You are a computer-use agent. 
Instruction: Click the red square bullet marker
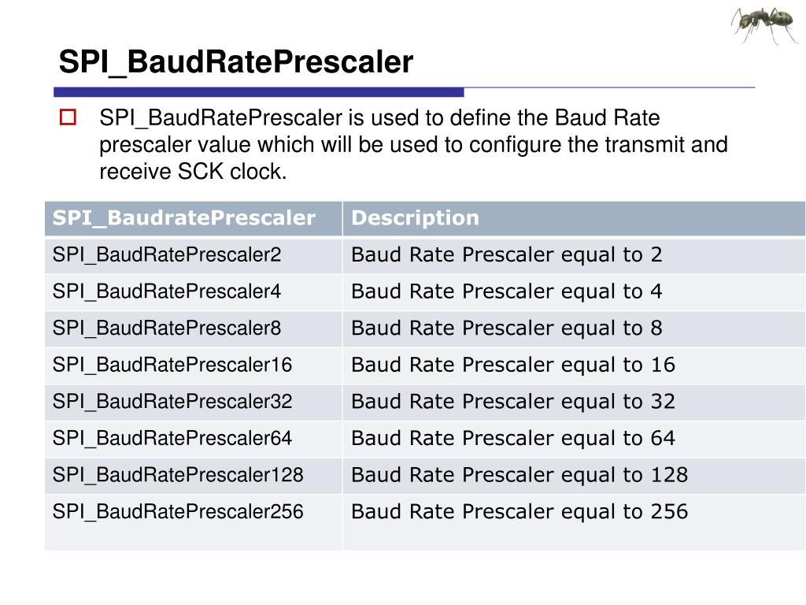click(68, 117)
